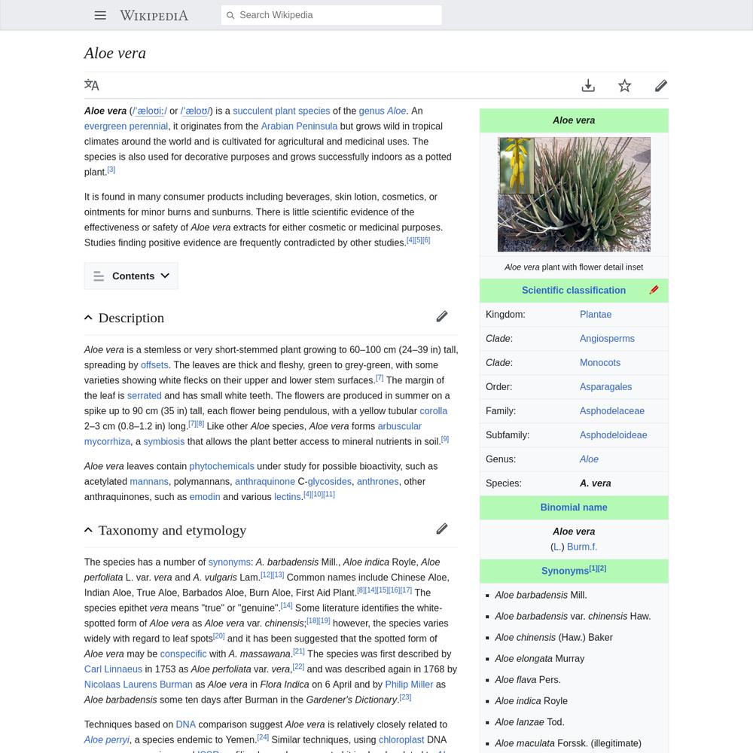Edit the Description section
The width and height of the screenshot is (753, 753).
(442, 316)
